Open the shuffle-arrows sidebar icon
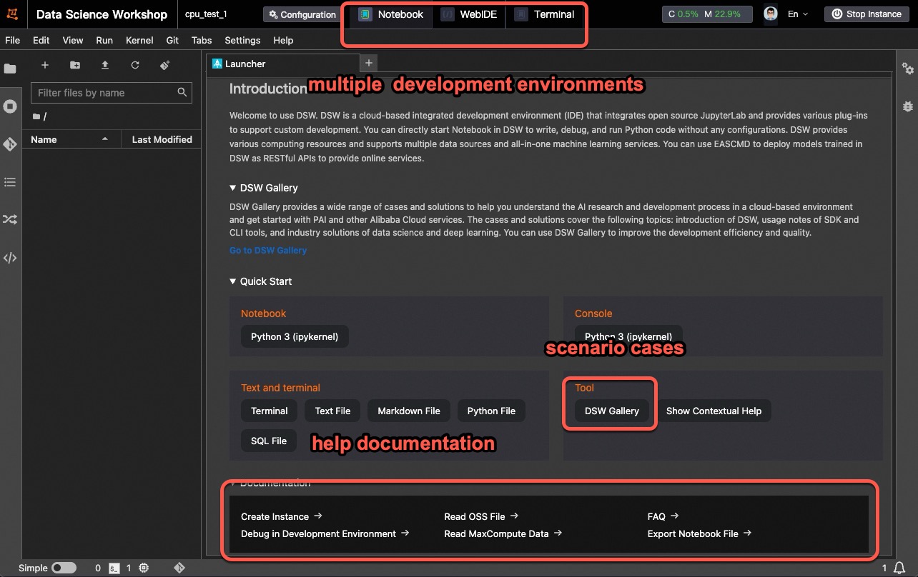918x577 pixels. [10, 220]
